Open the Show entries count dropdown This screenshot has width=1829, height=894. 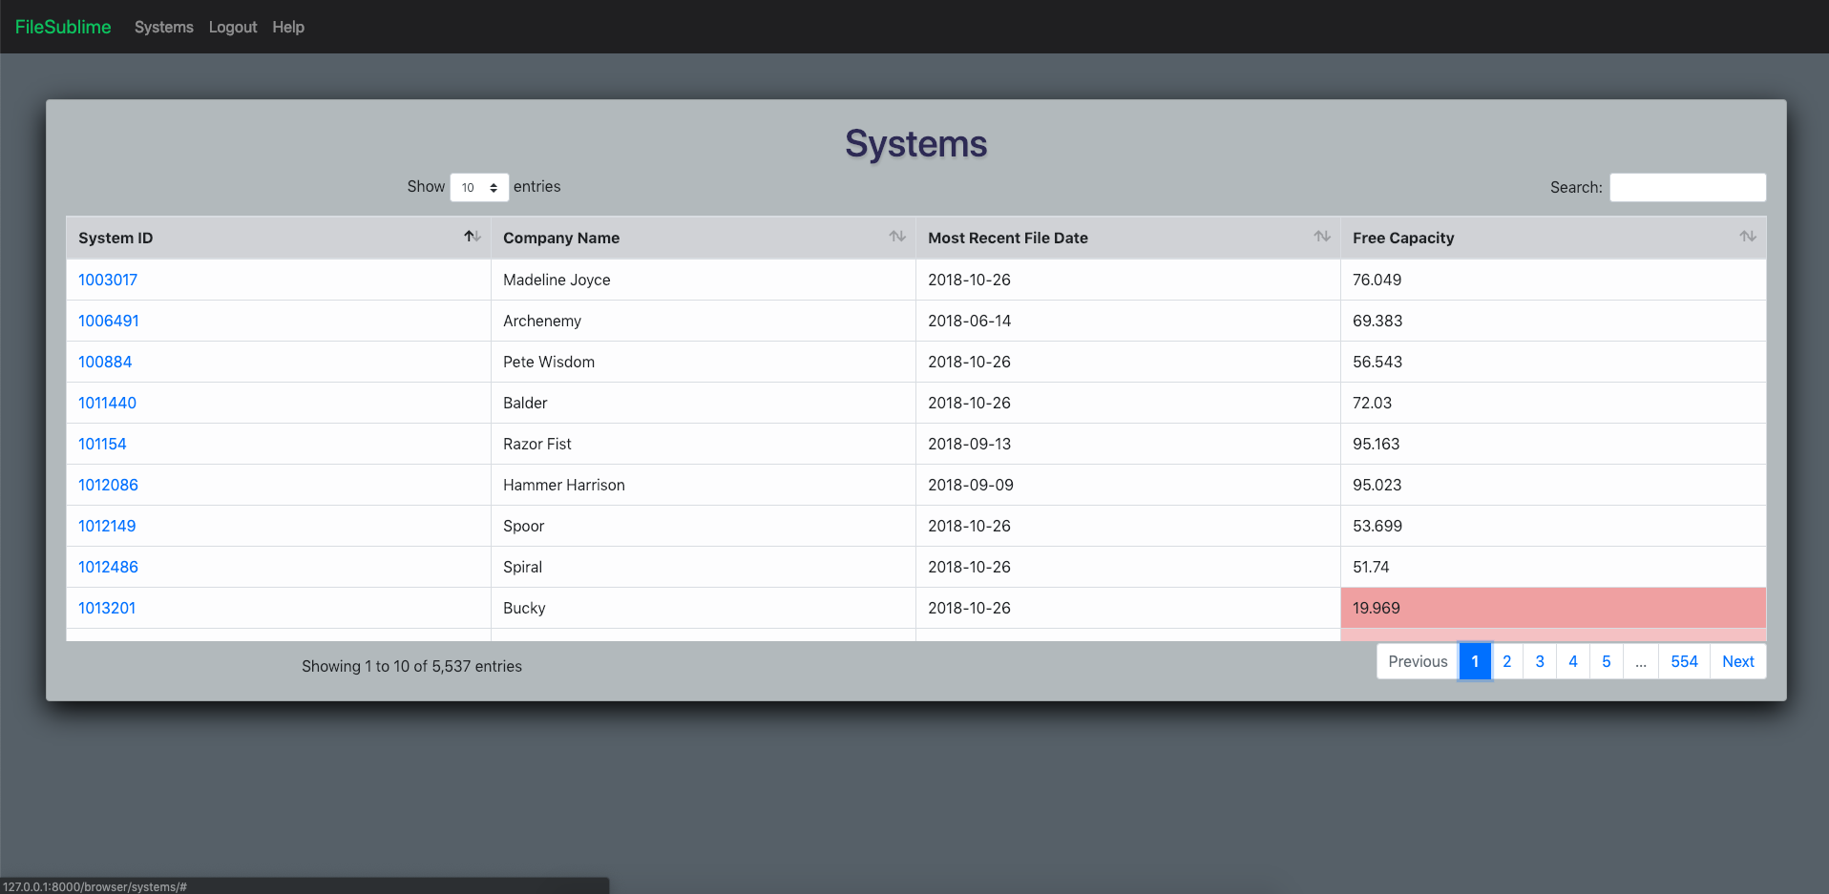[x=479, y=187]
